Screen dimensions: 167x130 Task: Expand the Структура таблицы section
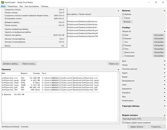coord(165,106)
